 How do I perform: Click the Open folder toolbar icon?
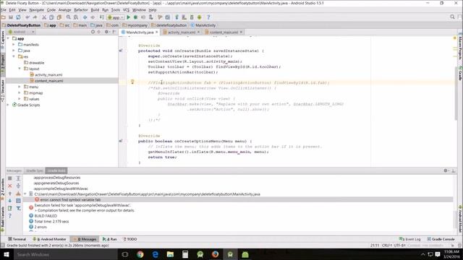[x=4, y=17]
